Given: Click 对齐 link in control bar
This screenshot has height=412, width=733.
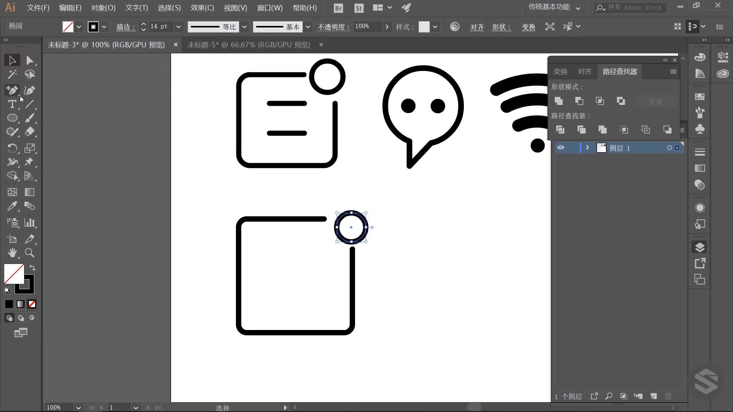Looking at the screenshot, I should pyautogui.click(x=477, y=27).
